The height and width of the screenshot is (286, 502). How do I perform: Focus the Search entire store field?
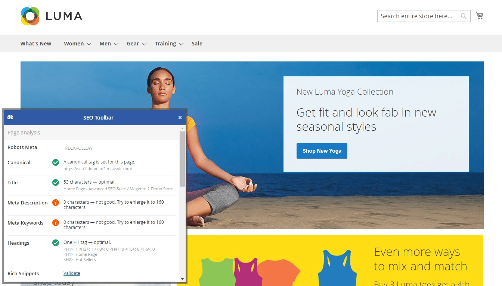(x=418, y=16)
